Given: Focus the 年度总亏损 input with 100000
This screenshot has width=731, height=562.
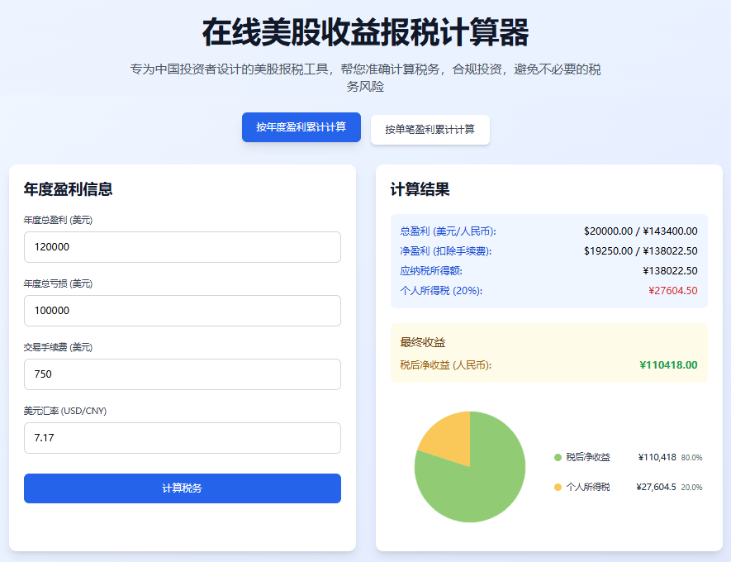Looking at the screenshot, I should [182, 311].
